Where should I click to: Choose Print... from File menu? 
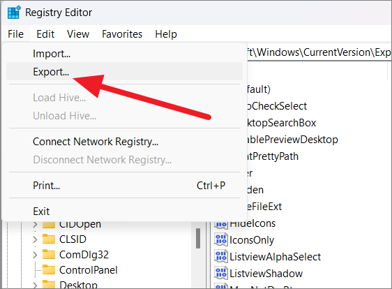(124, 186)
